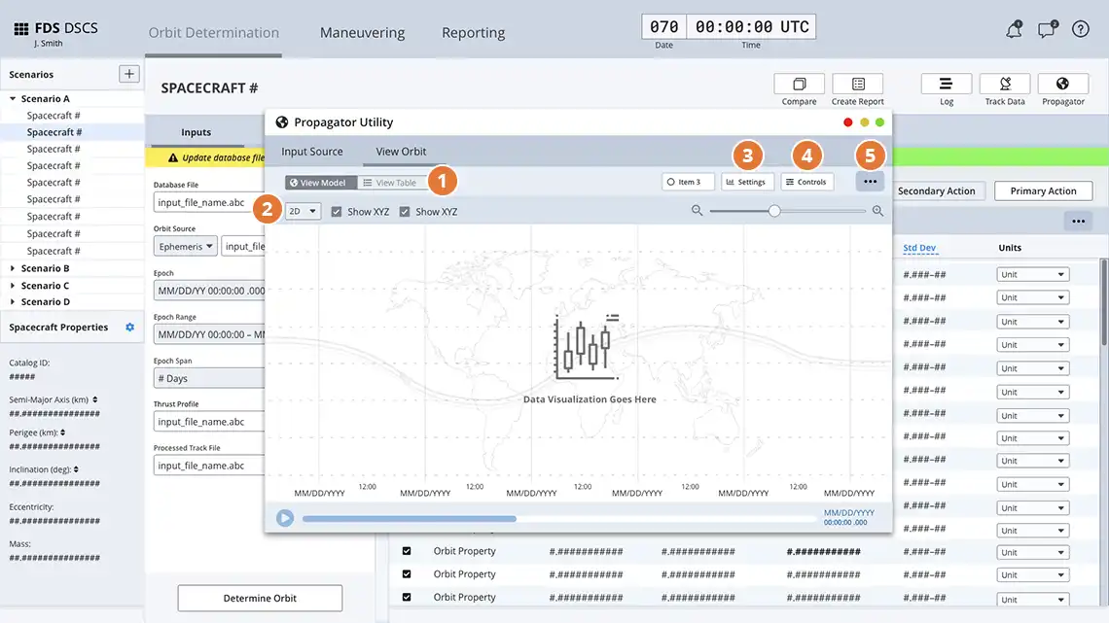The image size is (1109, 623).
Task: Click the Determine Orbit button
Action: tap(259, 598)
